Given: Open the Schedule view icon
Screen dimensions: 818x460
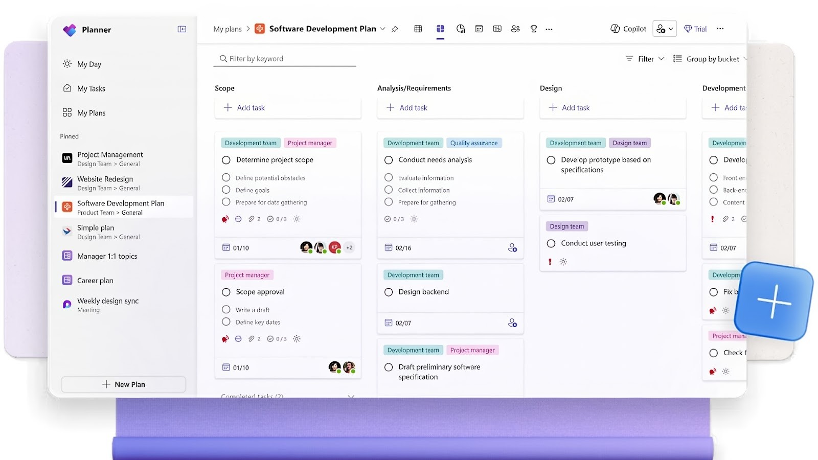Looking at the screenshot, I should coord(479,29).
